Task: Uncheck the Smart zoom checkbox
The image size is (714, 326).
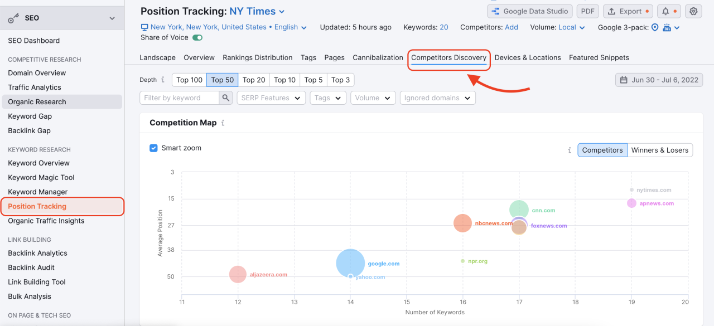Action: (x=153, y=148)
